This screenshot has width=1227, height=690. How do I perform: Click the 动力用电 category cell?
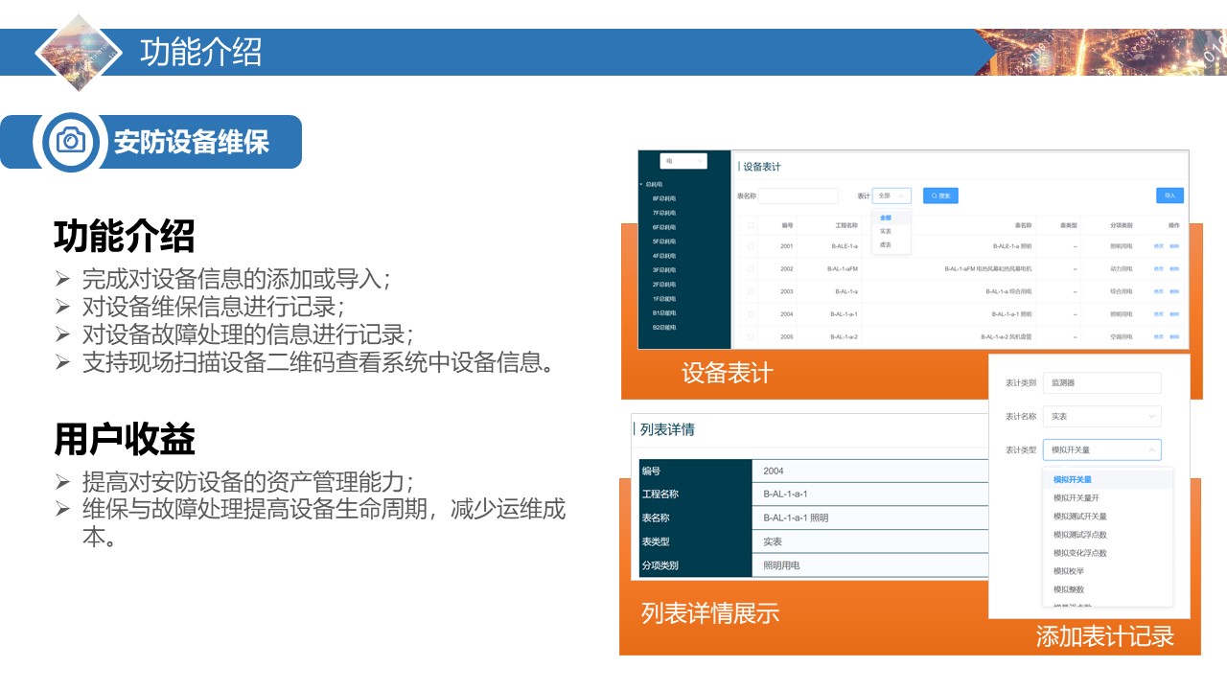(1121, 268)
